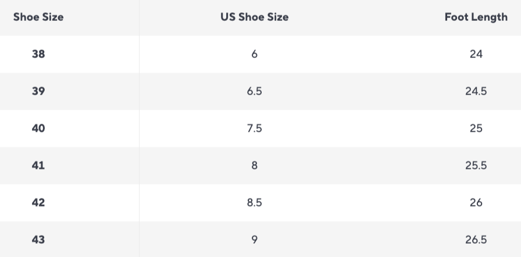The width and height of the screenshot is (521, 257).
Task: Click foot length value 26
Action: pyautogui.click(x=476, y=202)
